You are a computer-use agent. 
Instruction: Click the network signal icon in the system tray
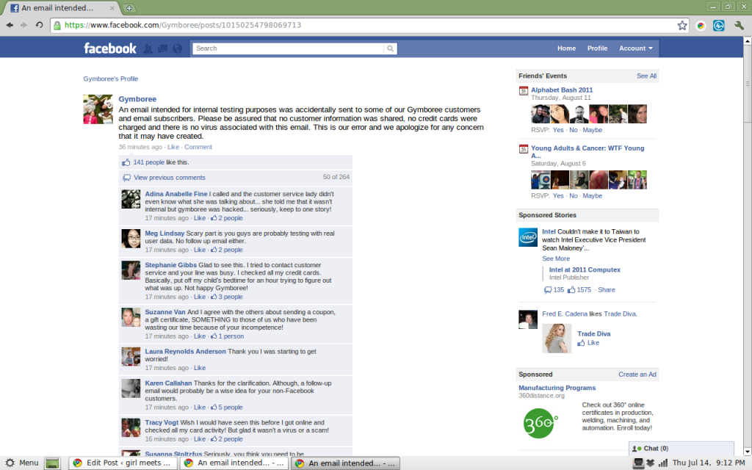[663, 463]
